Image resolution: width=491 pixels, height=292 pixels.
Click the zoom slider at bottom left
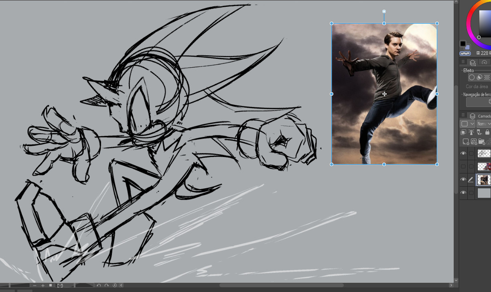(x=15, y=286)
